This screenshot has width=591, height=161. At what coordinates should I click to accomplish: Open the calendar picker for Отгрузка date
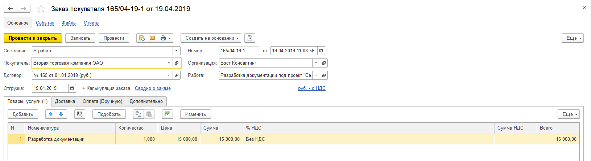coord(72,88)
